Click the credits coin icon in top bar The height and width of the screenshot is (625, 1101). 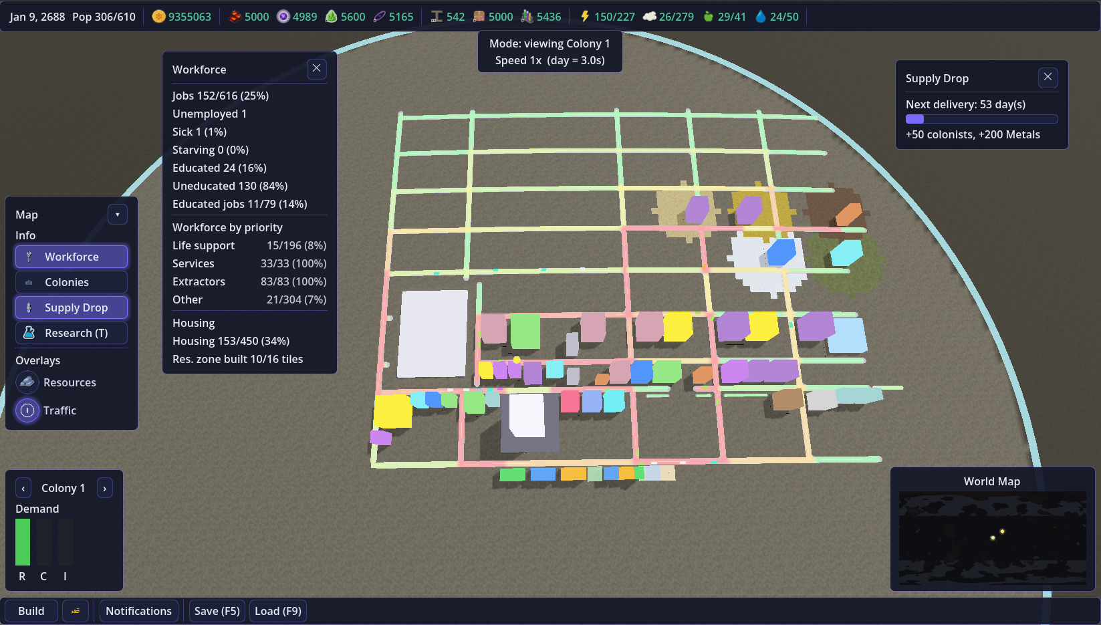tap(158, 17)
